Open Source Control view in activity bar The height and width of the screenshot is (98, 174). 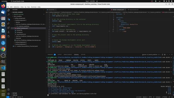8,19
